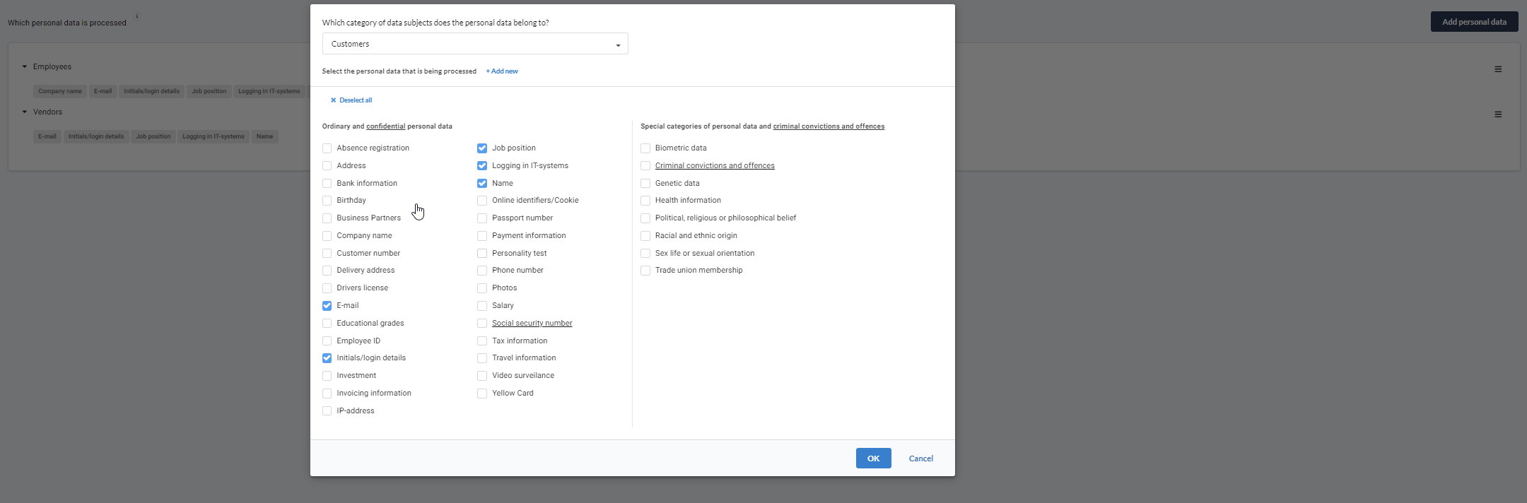Screen dimensions: 1527x503
Task: Click the + Add new link
Action: 502,71
